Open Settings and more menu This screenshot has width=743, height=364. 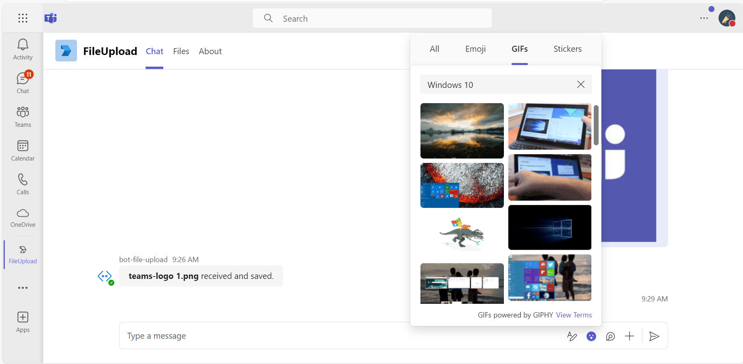pyautogui.click(x=704, y=18)
